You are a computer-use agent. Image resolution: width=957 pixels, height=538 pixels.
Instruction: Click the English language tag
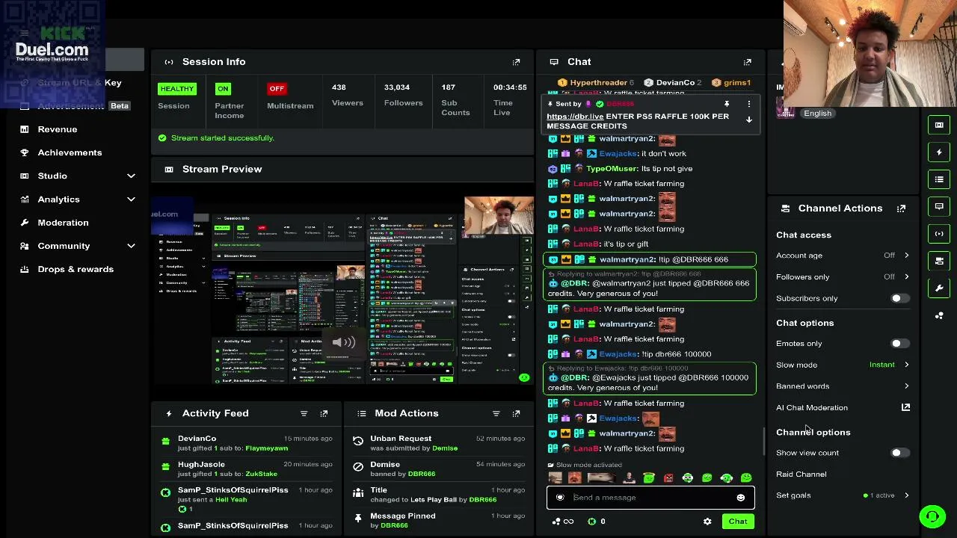817,114
